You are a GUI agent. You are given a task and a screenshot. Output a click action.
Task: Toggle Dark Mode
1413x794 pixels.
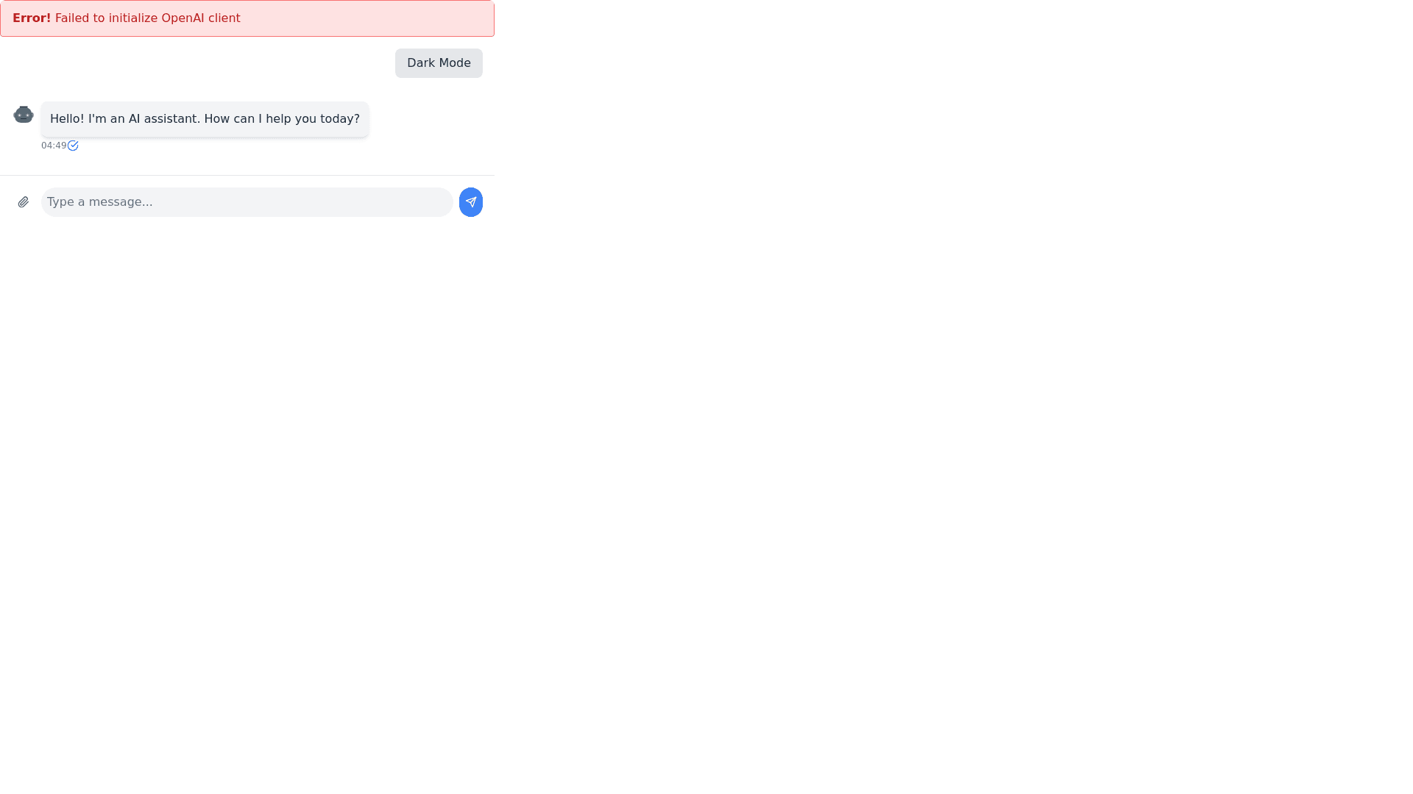point(439,63)
